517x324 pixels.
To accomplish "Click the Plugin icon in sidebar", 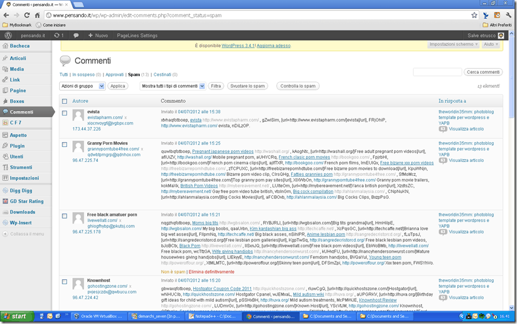I will click(x=5, y=146).
